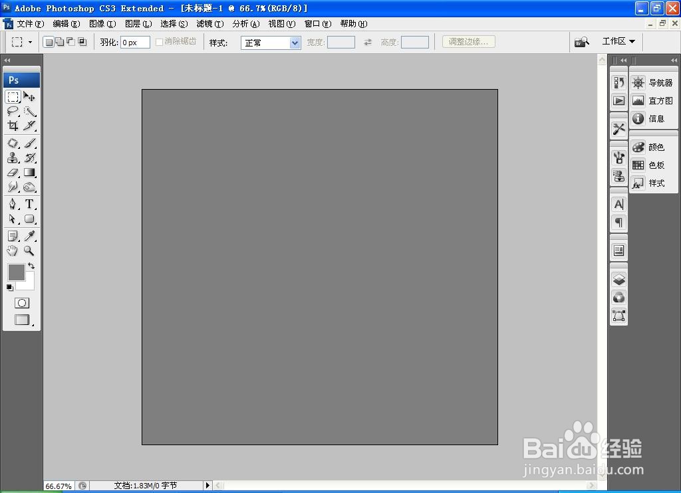Select the Zoom tool
The image size is (681, 493).
29,250
